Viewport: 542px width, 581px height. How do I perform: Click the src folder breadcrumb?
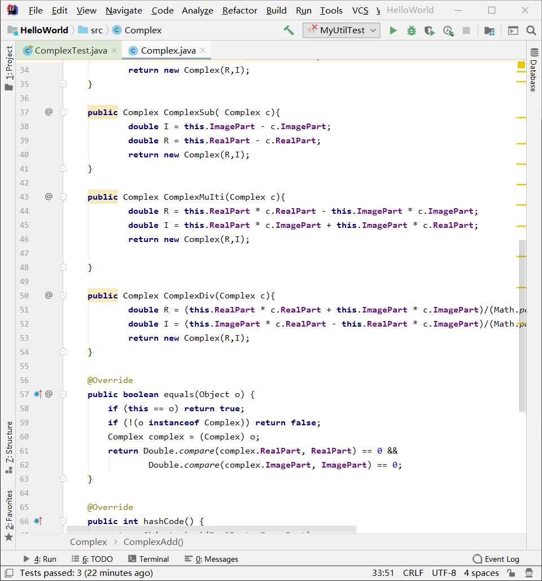click(x=90, y=30)
